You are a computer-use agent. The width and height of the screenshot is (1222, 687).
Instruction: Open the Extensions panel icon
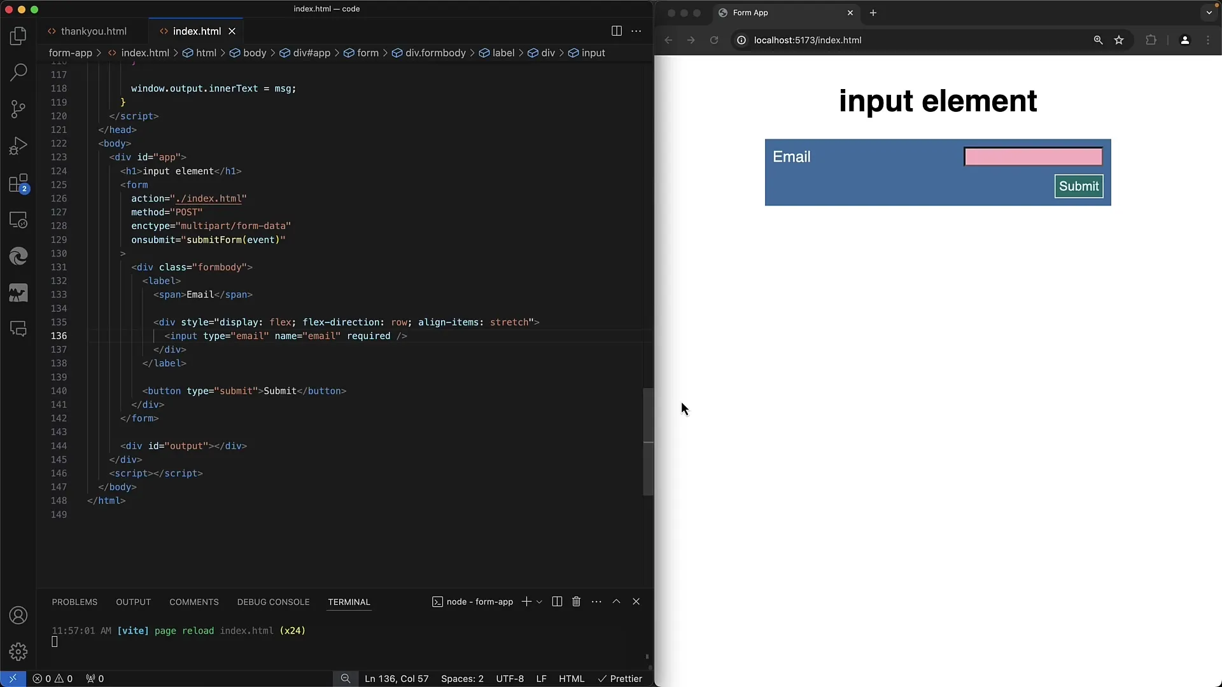pos(18,183)
